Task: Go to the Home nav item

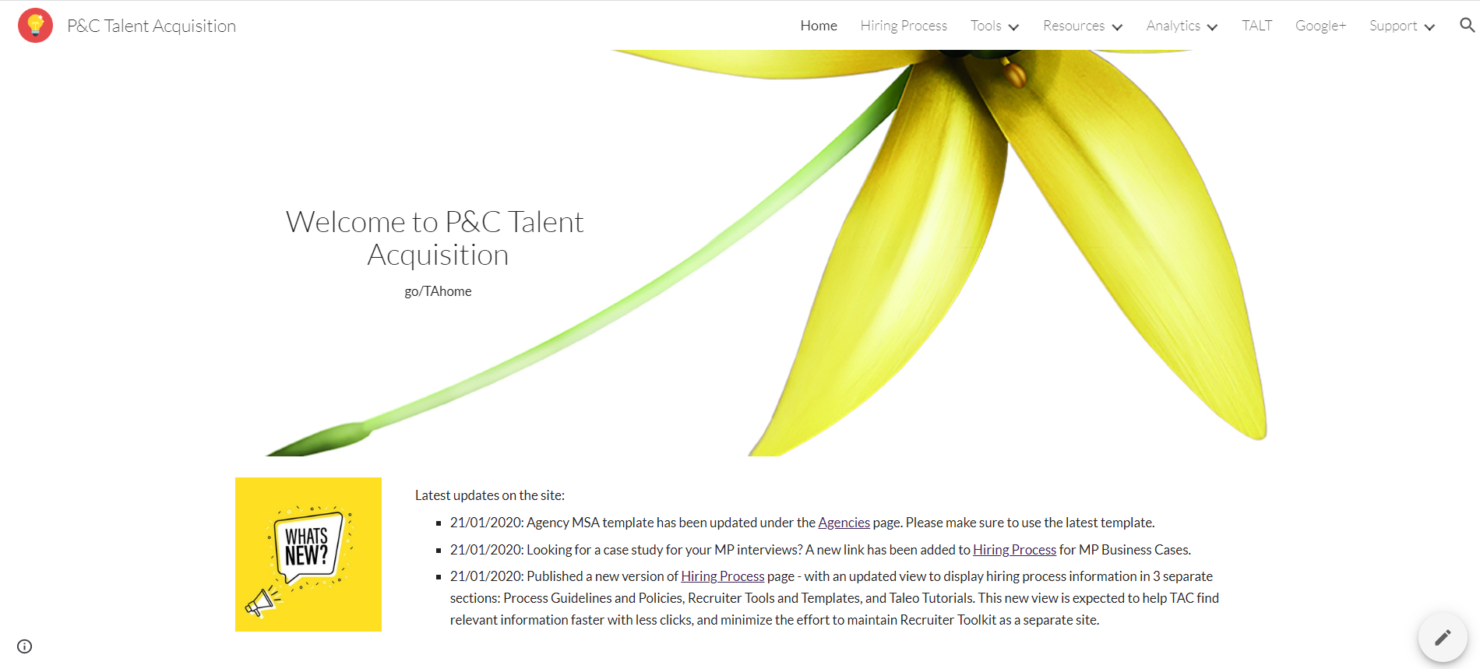Action: coord(819,26)
